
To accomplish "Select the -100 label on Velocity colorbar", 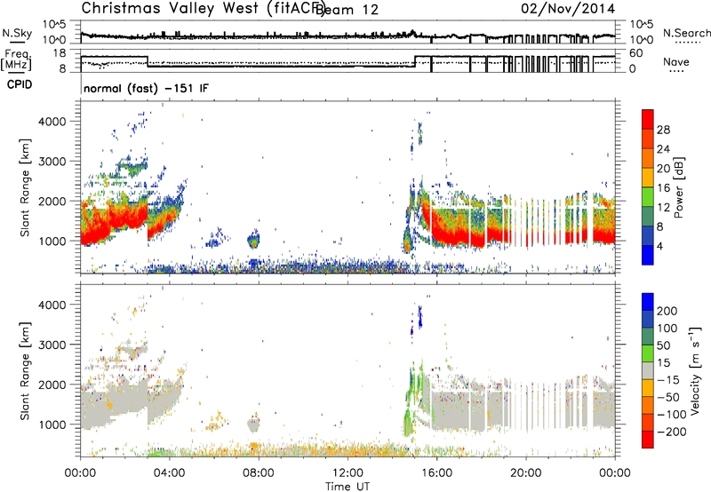I will (x=671, y=415).
